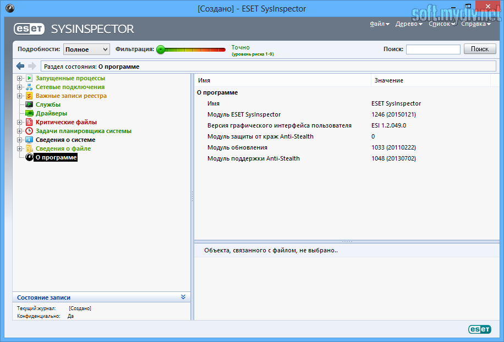Click the ESET logo at bottom right
This screenshot has height=342, width=504.
click(x=480, y=329)
